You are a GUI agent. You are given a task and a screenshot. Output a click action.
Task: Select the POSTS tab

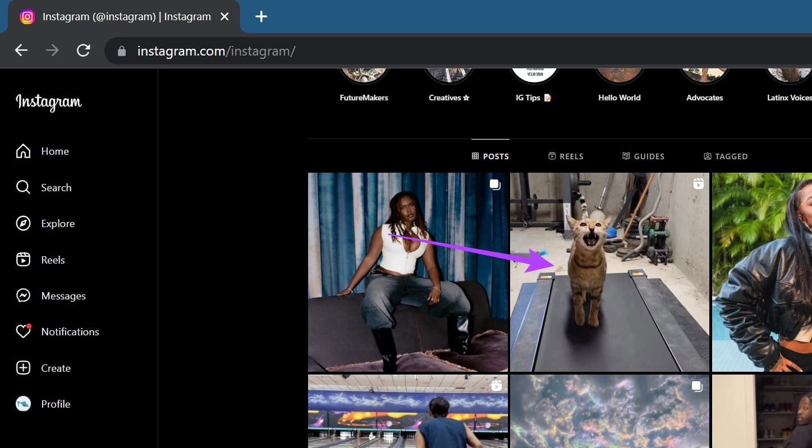[x=490, y=156]
